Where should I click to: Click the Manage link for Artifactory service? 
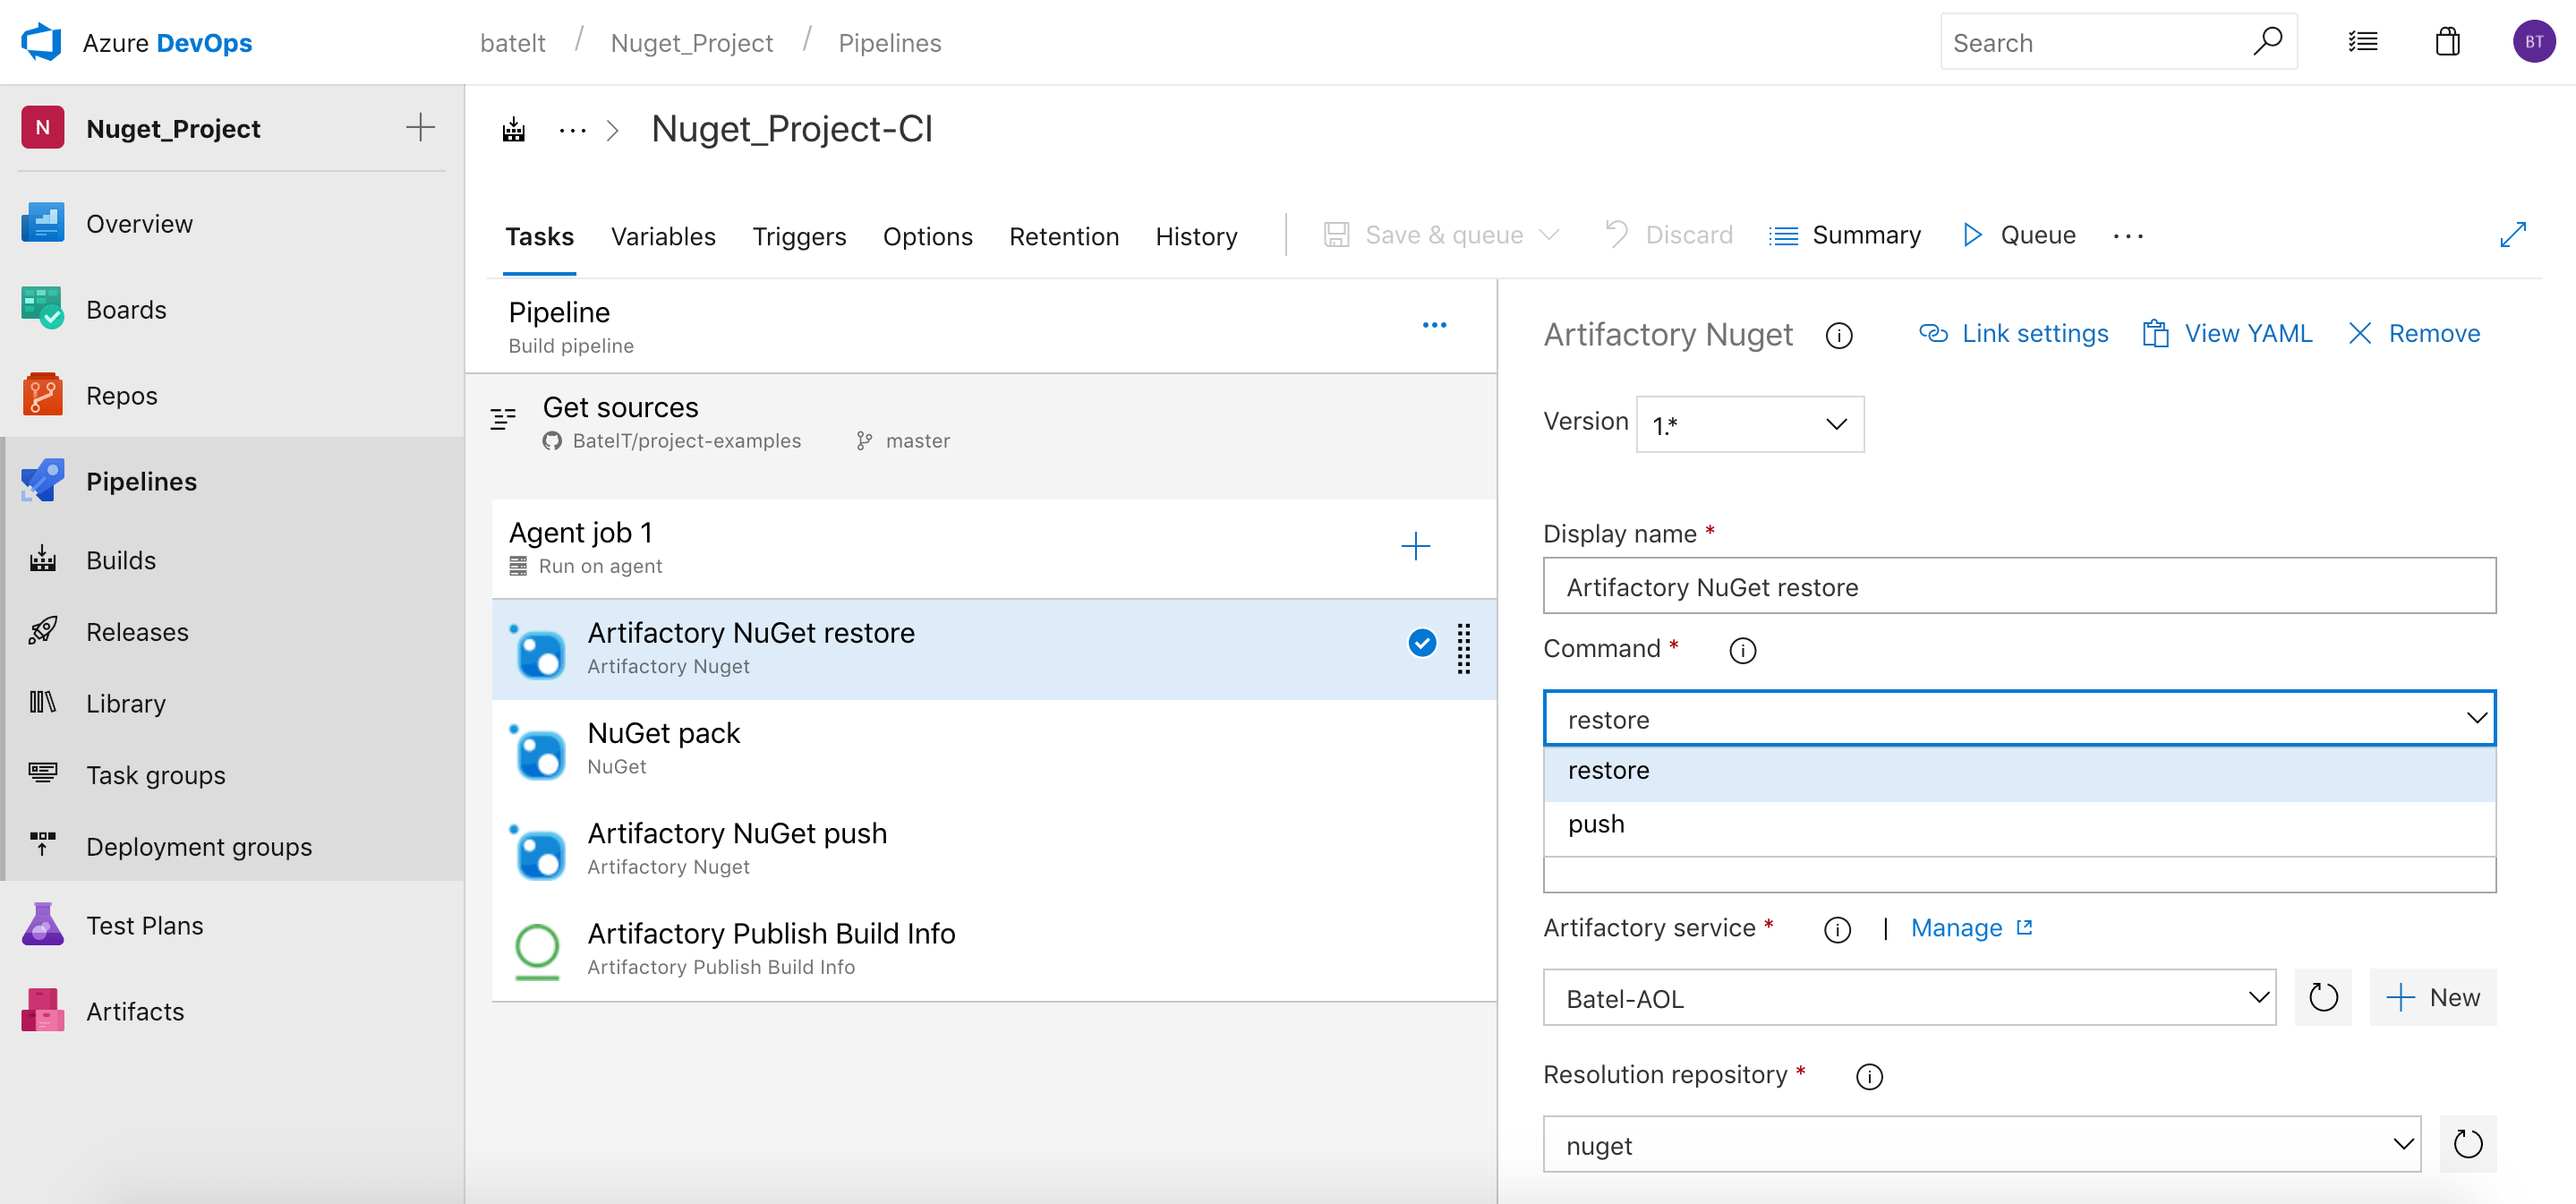click(x=1955, y=927)
